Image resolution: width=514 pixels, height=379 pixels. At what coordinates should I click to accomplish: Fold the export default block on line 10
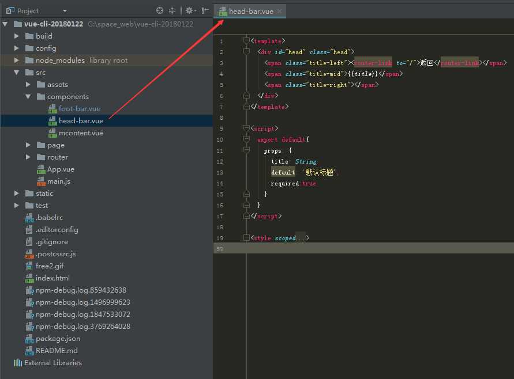[246, 139]
